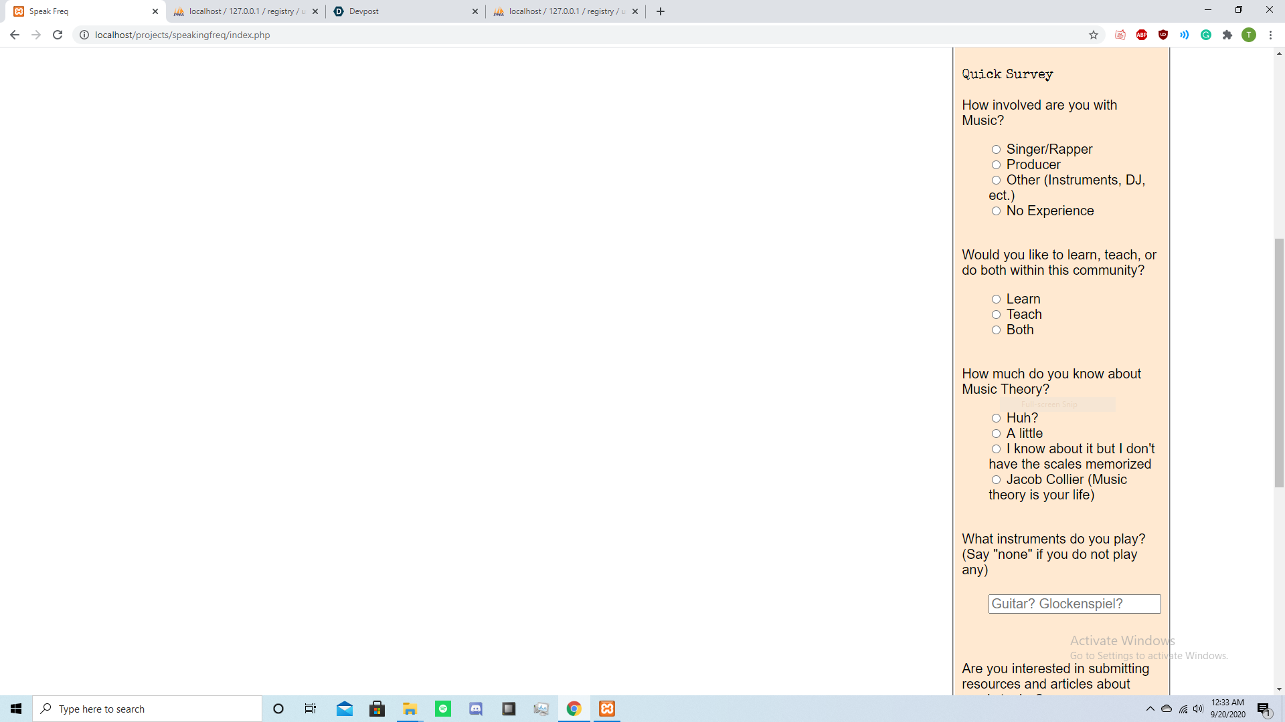Show hidden system tray icons
The height and width of the screenshot is (722, 1285).
tap(1150, 709)
